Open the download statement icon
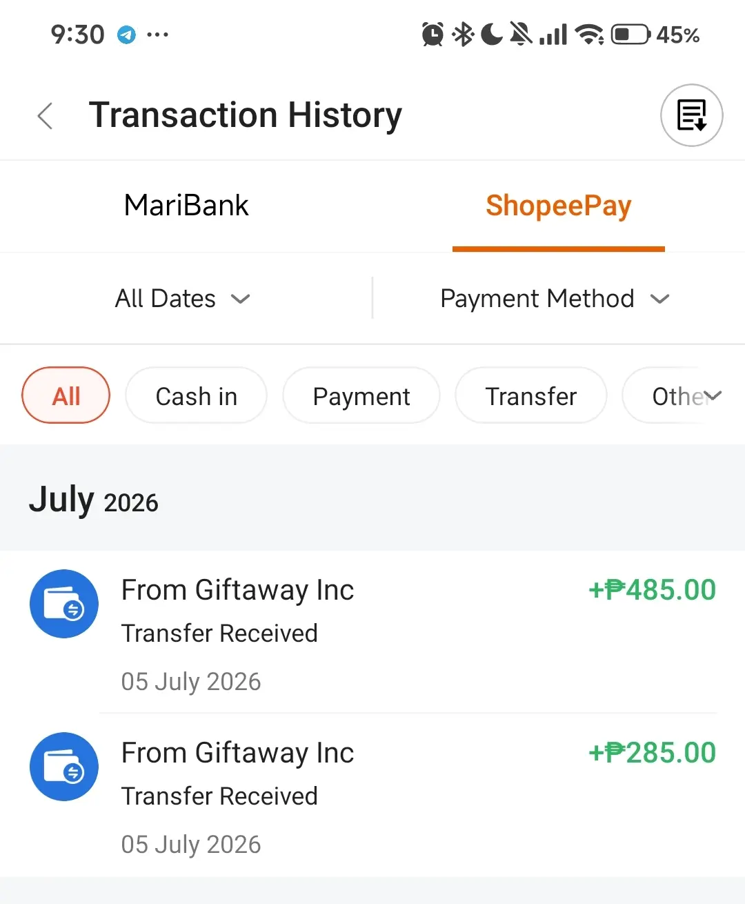Image resolution: width=745 pixels, height=904 pixels. (692, 115)
